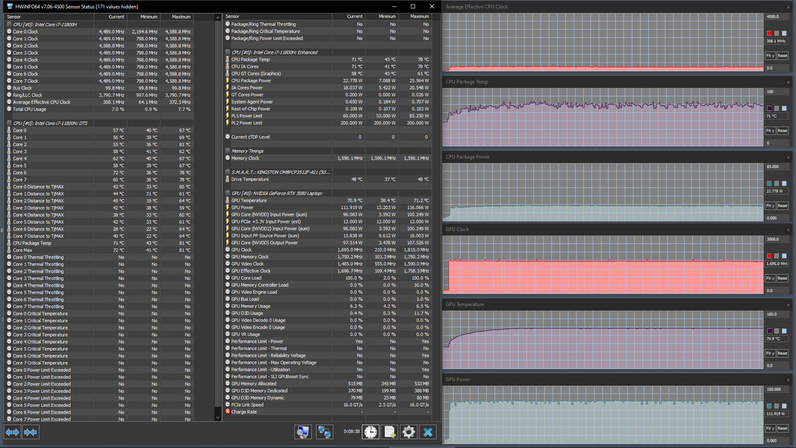Screen dimensions: 796x448
Task: Close the CPU Package Temp graph
Action: coord(788,82)
